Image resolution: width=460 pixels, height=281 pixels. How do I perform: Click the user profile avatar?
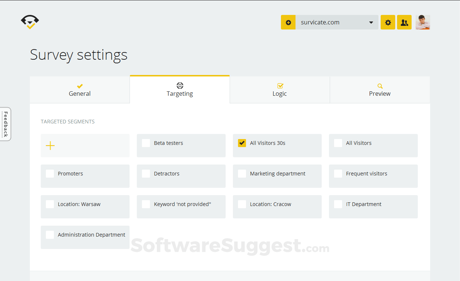point(423,22)
